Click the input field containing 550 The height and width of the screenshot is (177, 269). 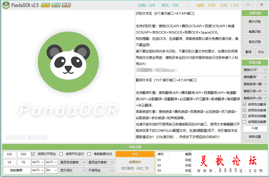pos(23,154)
